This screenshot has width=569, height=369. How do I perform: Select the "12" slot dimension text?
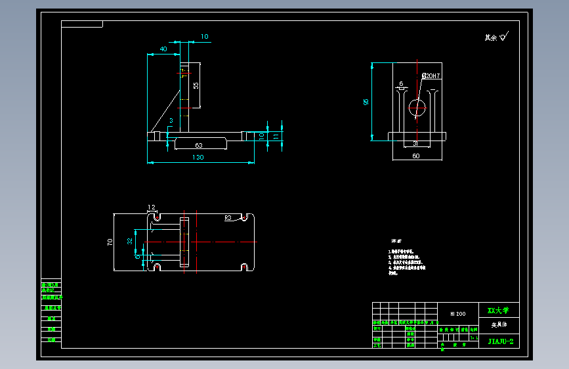point(152,207)
